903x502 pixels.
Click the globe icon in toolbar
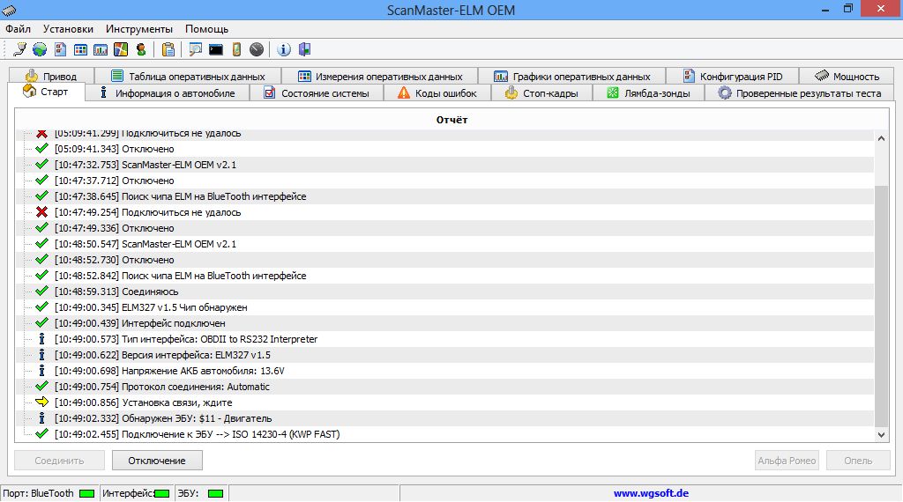click(x=39, y=49)
